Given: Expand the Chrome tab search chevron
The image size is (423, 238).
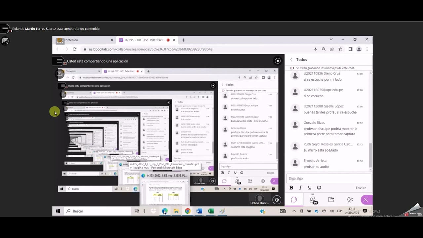Looking at the screenshot, I should [331, 39].
